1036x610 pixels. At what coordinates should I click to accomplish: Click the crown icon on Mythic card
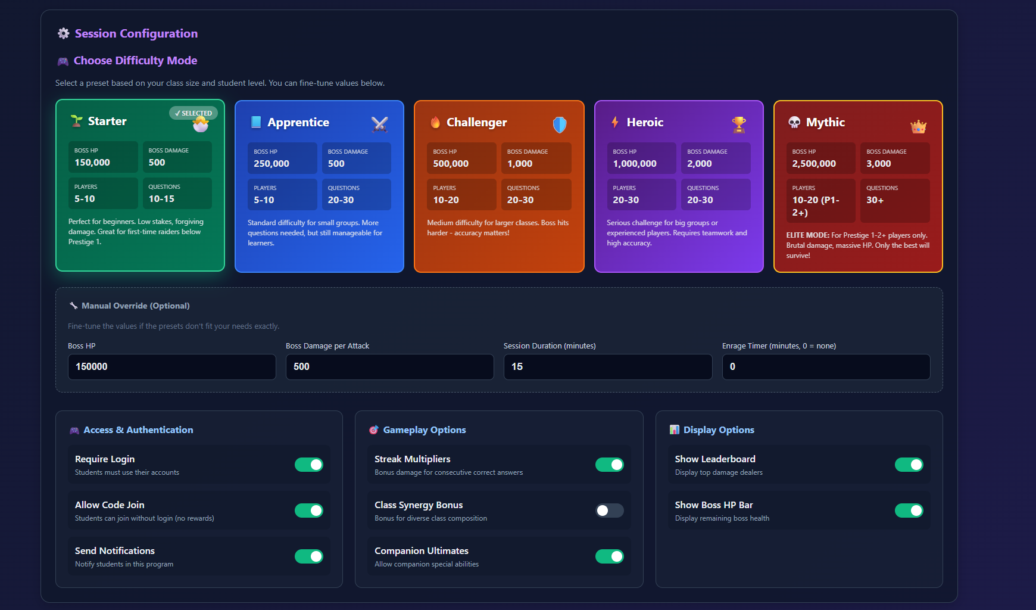coord(918,126)
